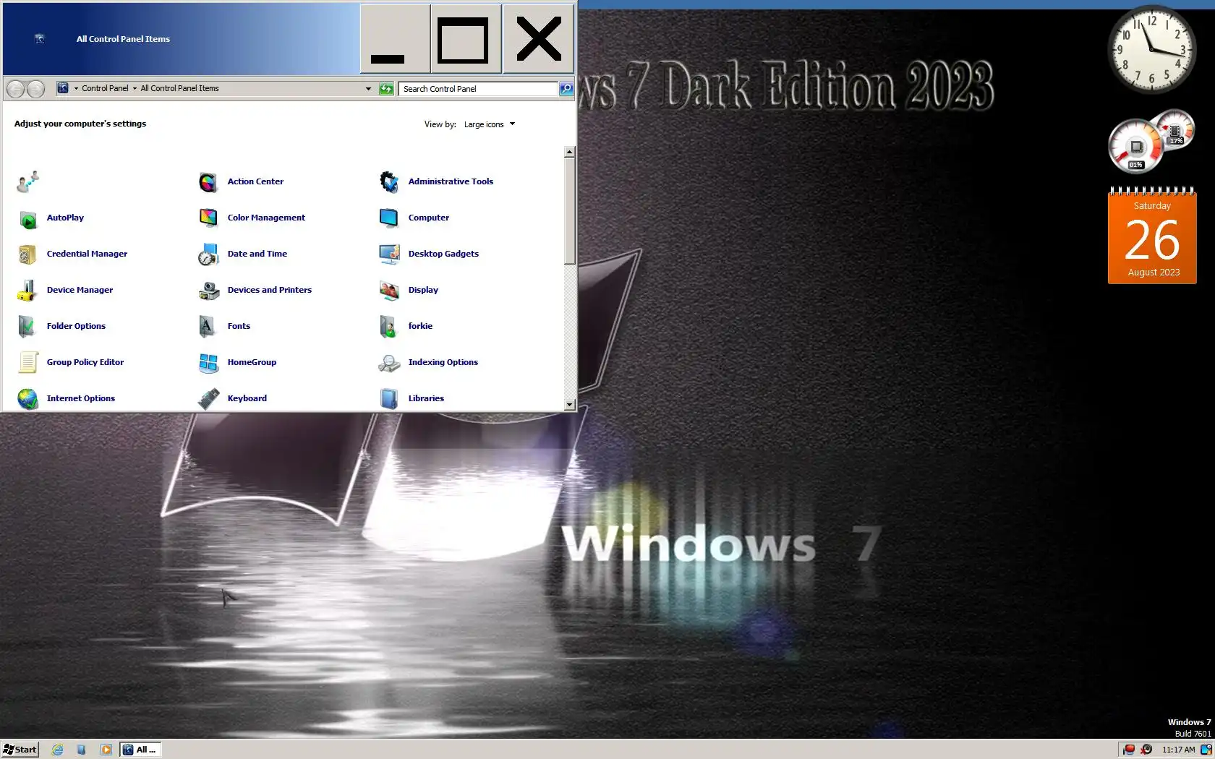Click the scrollbar up arrow
1215x759 pixels.
click(x=570, y=152)
